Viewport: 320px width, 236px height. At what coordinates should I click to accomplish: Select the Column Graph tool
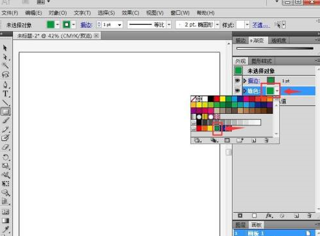coord(5,202)
